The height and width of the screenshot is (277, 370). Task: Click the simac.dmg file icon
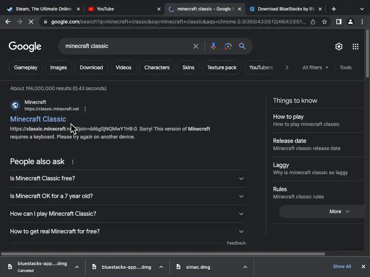[x=178, y=267]
